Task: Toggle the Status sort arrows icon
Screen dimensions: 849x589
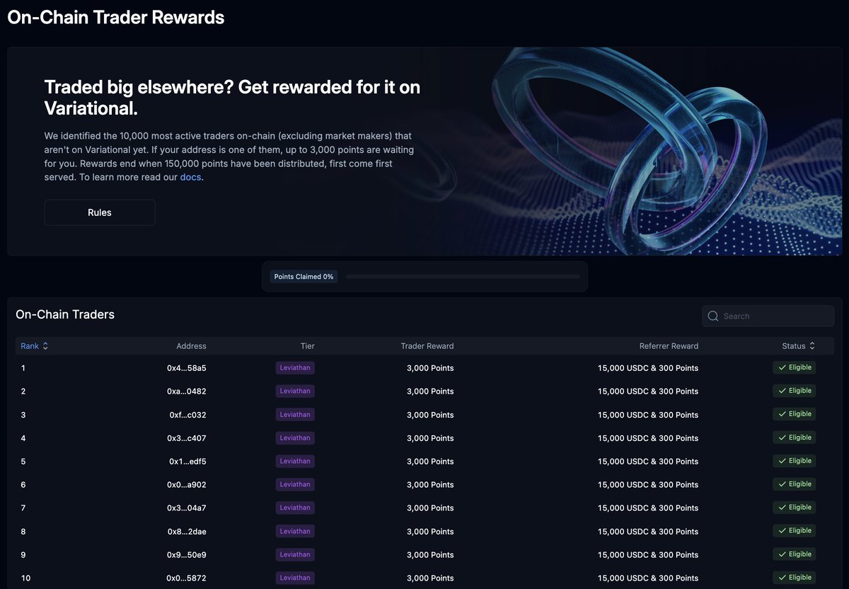Action: 812,346
